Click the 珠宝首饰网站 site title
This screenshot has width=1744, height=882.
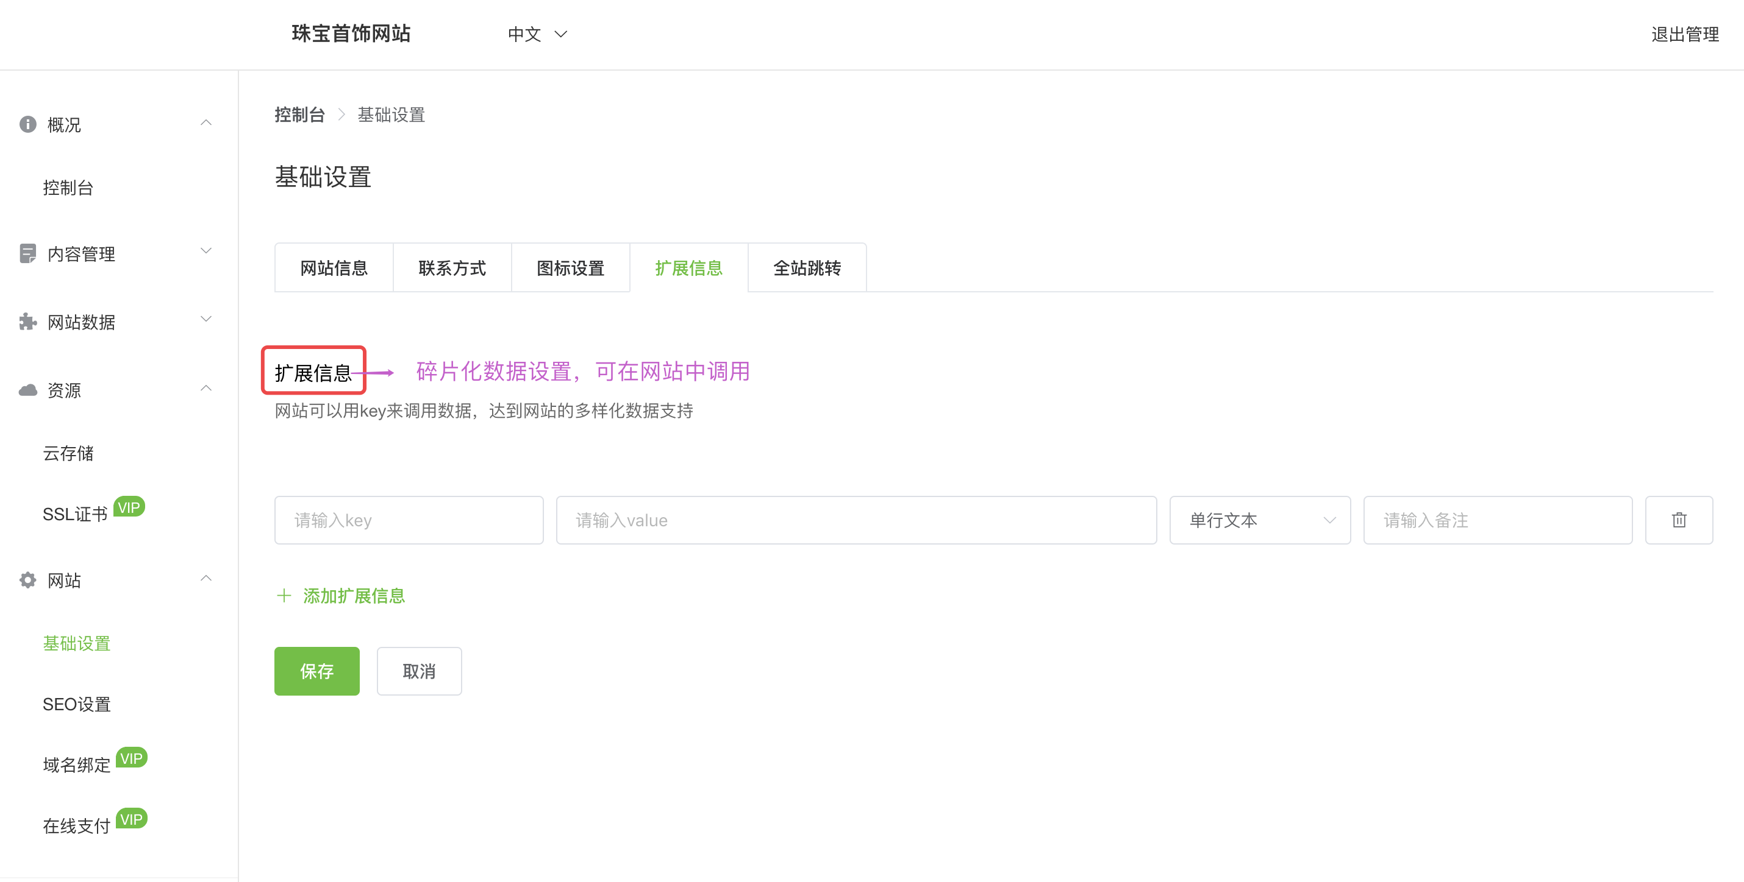351,34
